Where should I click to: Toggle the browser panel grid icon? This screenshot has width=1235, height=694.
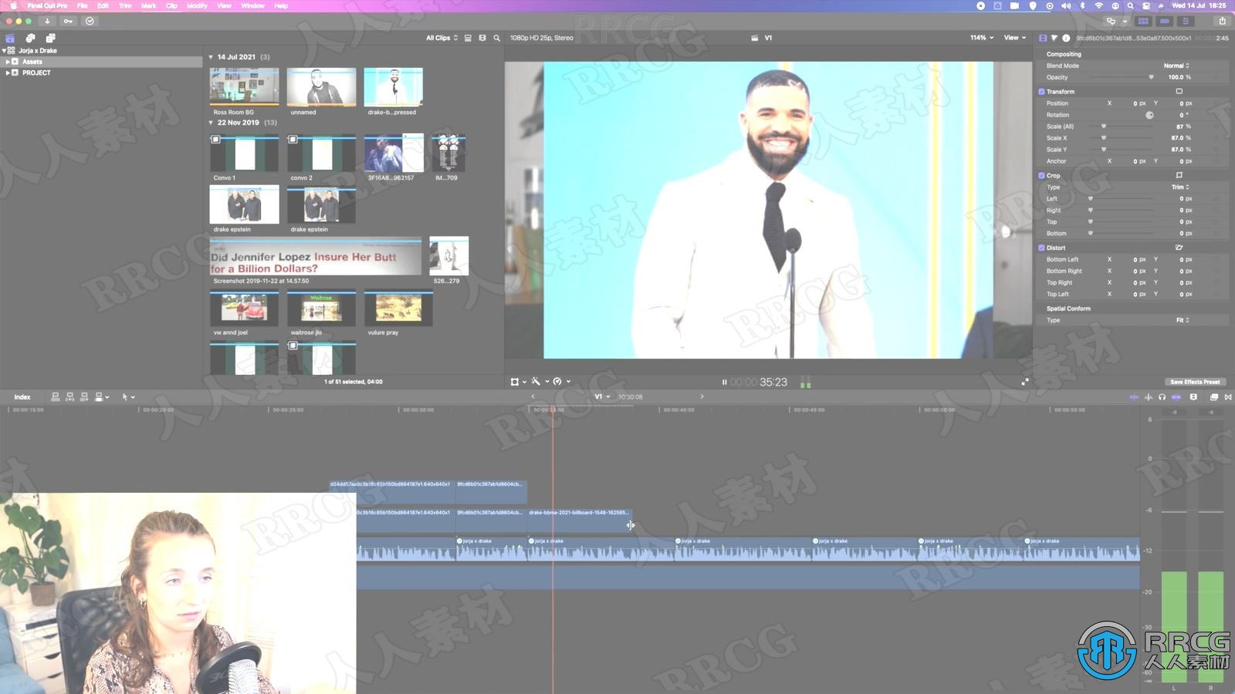[x=1143, y=22]
